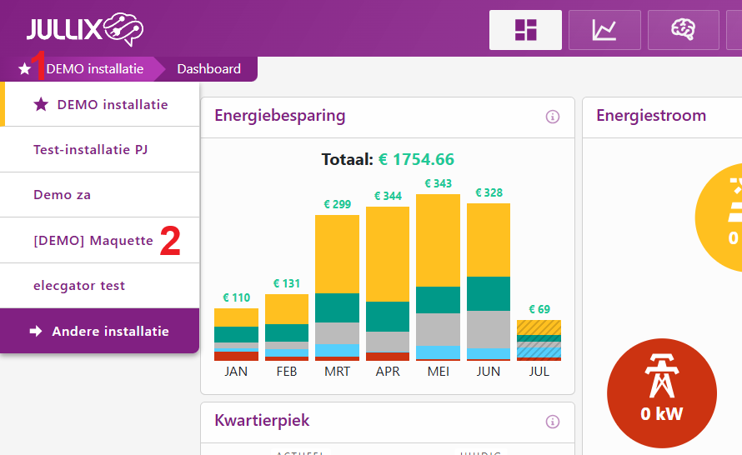
Task: Open the line chart view icon
Action: click(604, 30)
